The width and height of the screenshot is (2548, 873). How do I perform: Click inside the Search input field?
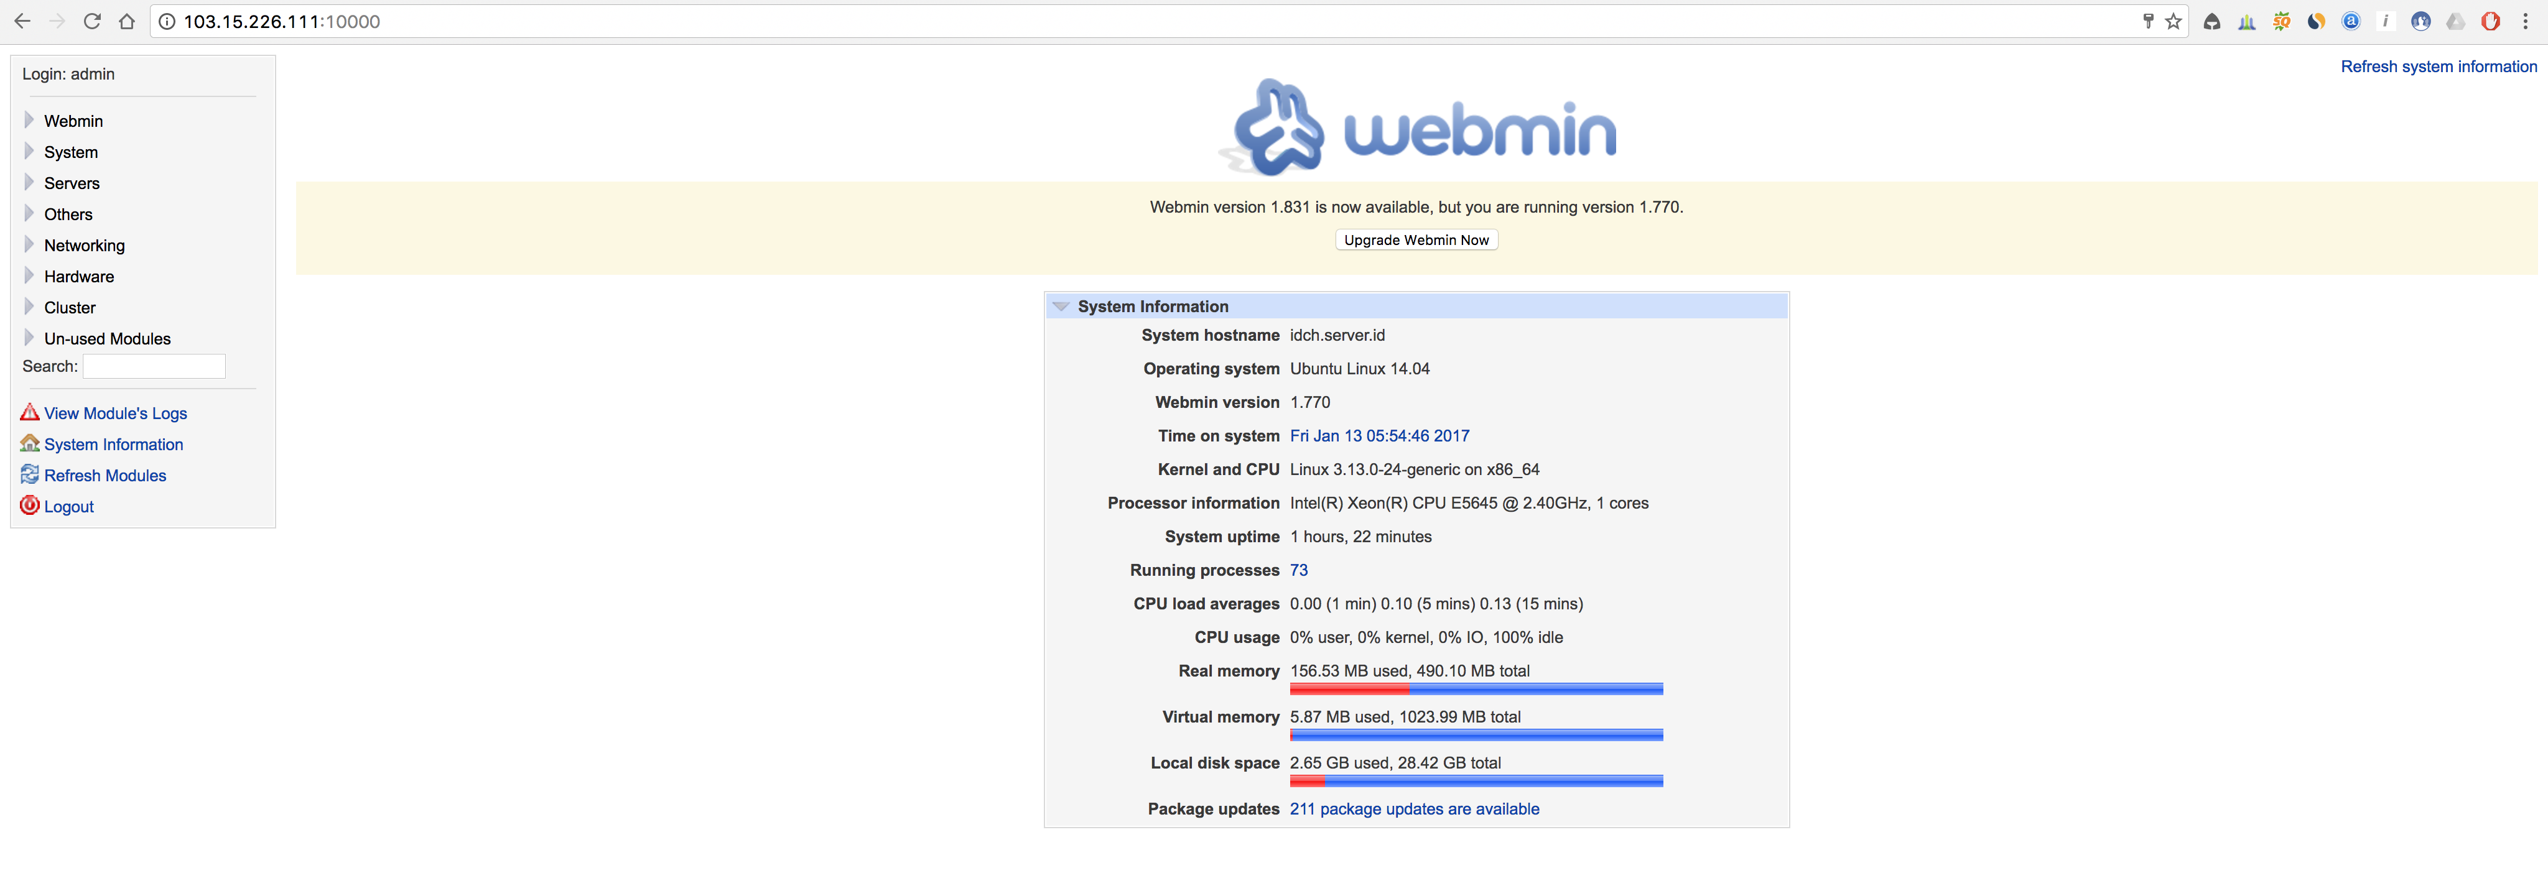[153, 366]
